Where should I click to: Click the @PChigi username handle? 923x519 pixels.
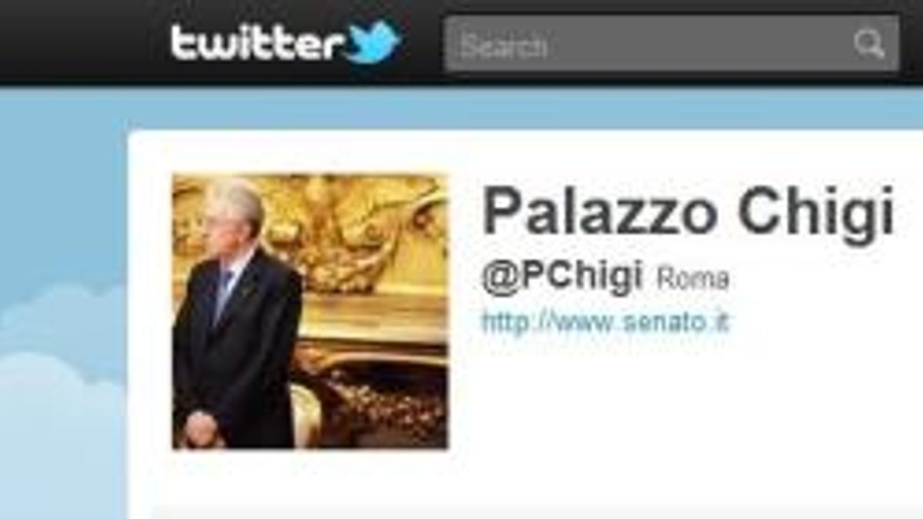click(x=561, y=277)
